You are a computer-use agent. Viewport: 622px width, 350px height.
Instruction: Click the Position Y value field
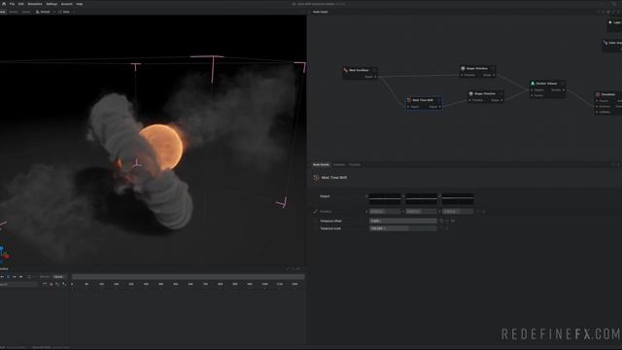pos(421,212)
